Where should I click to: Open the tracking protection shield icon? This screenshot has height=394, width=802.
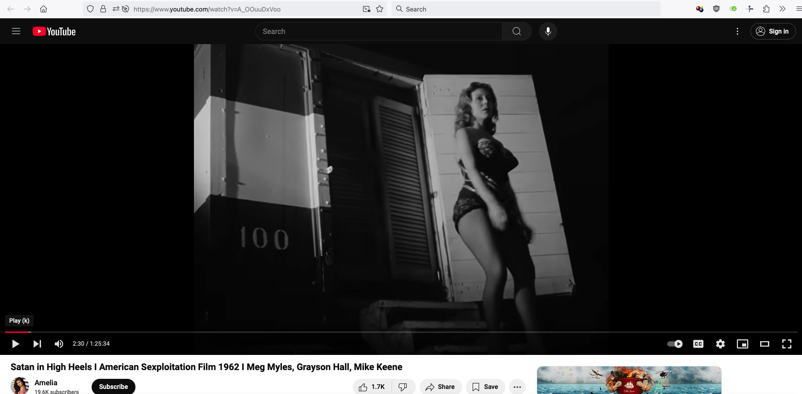coord(90,9)
